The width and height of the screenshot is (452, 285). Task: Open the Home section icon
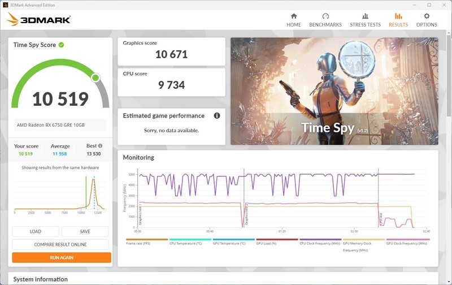coord(294,16)
